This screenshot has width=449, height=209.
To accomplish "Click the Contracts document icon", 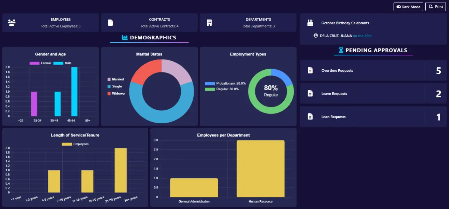I will tap(110, 23).
